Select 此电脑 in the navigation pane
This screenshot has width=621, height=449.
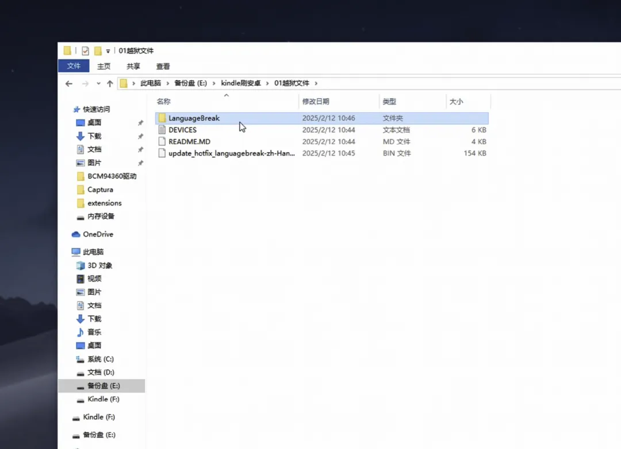tap(93, 252)
